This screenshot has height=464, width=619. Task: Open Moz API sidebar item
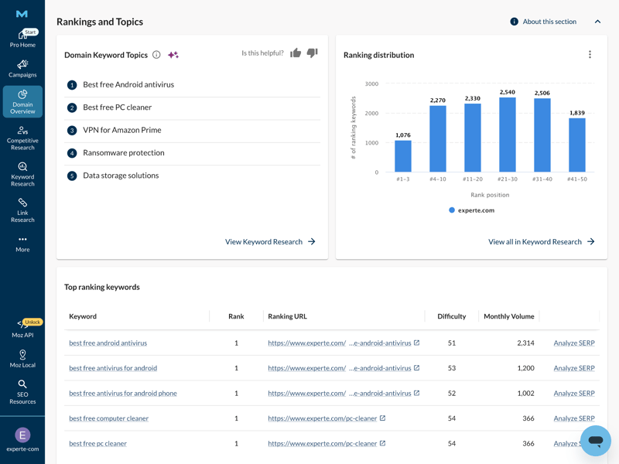22,329
